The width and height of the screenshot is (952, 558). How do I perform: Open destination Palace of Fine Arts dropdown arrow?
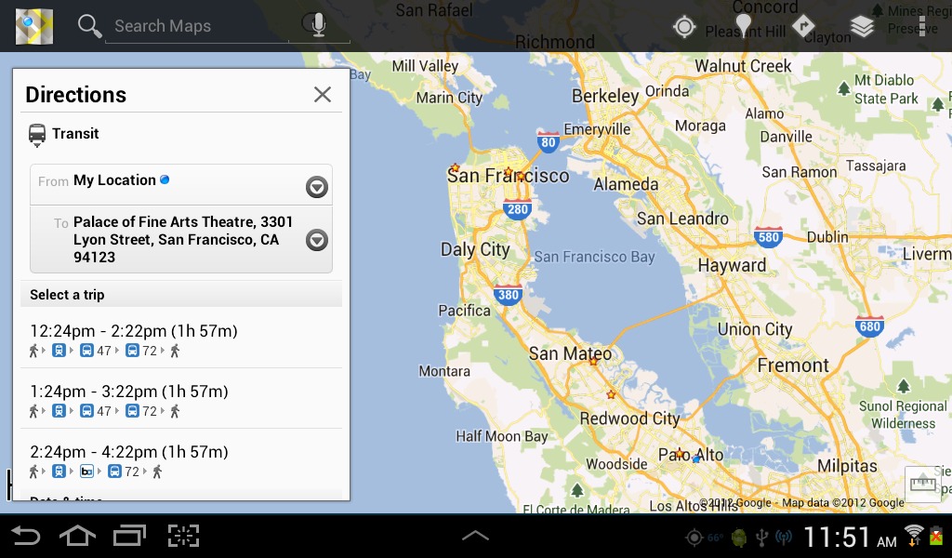click(x=316, y=240)
